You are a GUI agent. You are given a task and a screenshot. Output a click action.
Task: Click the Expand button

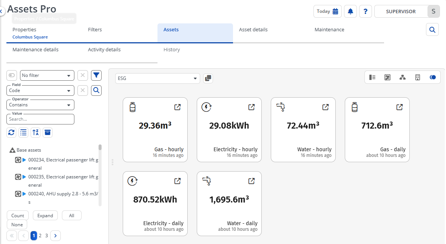(x=45, y=216)
